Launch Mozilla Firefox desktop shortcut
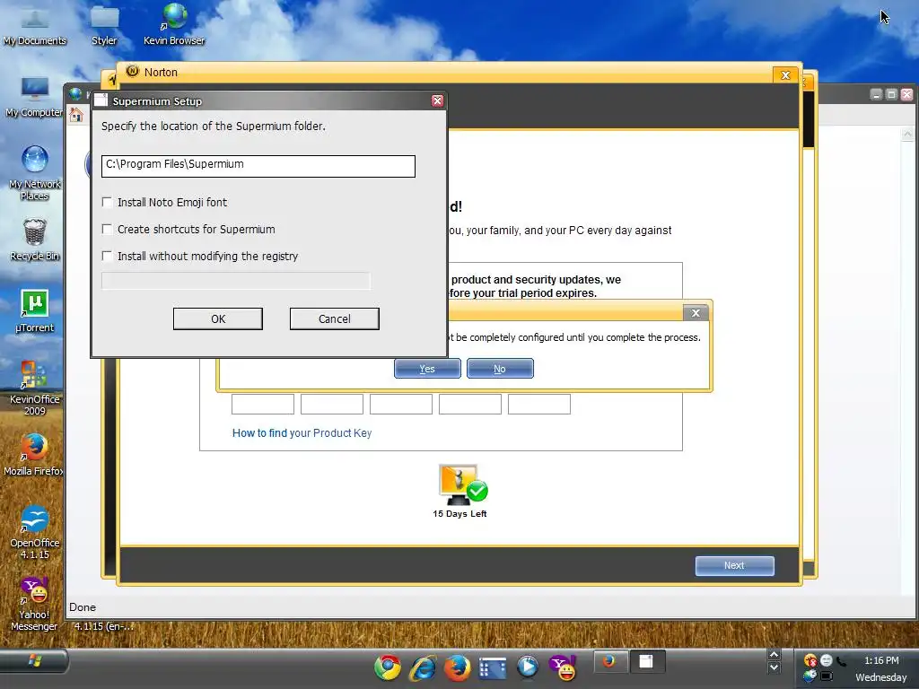919x689 pixels. click(x=33, y=455)
